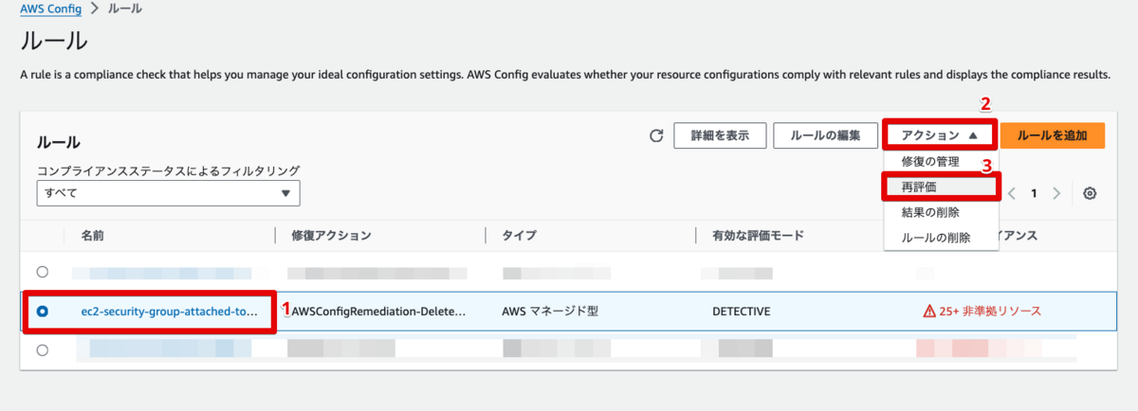Open the ec2-security-group-attached-to rule link
Image resolution: width=1138 pixels, height=411 pixels.
click(169, 311)
